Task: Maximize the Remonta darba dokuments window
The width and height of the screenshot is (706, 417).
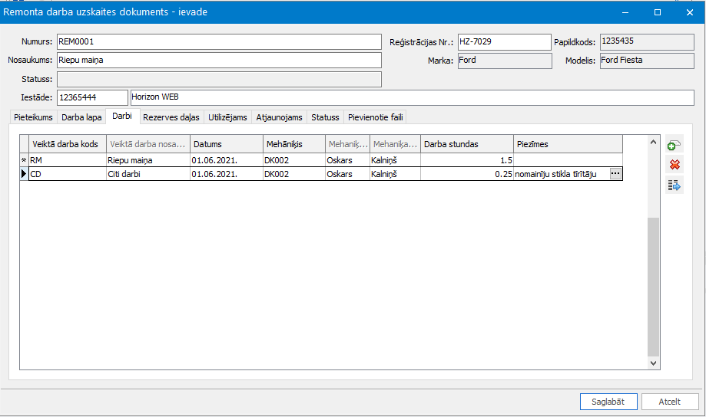Action: [658, 12]
